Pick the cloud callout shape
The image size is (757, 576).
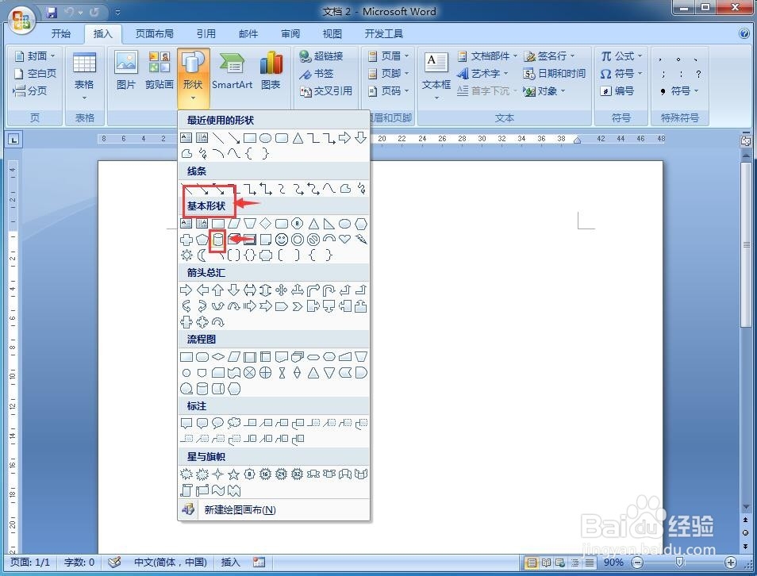click(233, 424)
